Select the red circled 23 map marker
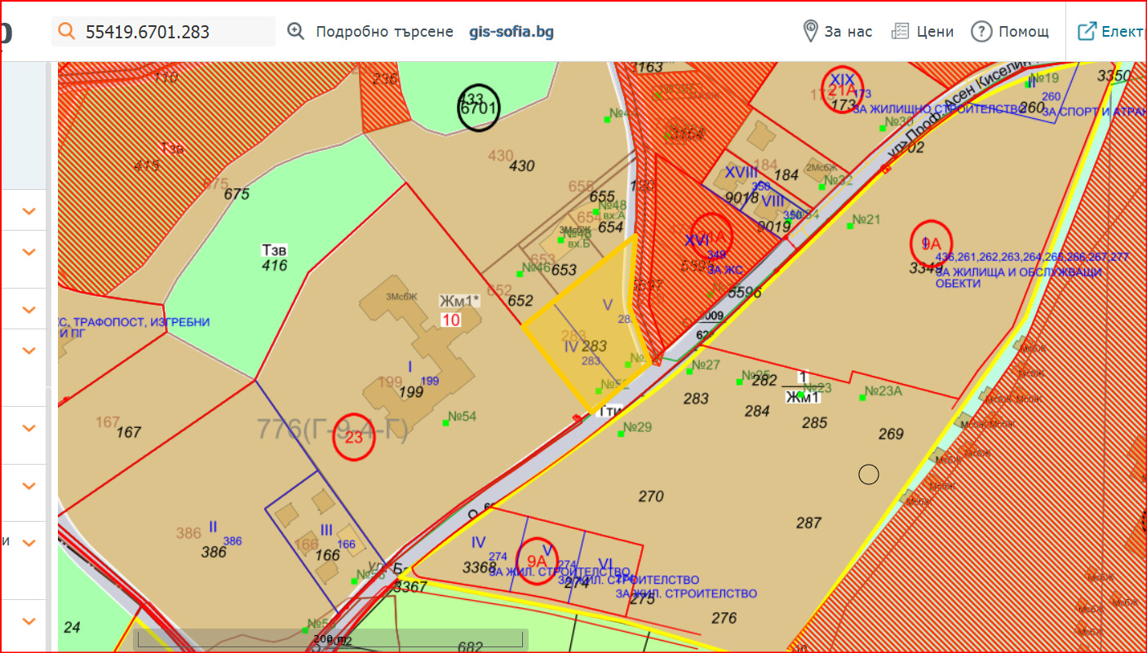Viewport: 1147px width, 653px height. [354, 437]
